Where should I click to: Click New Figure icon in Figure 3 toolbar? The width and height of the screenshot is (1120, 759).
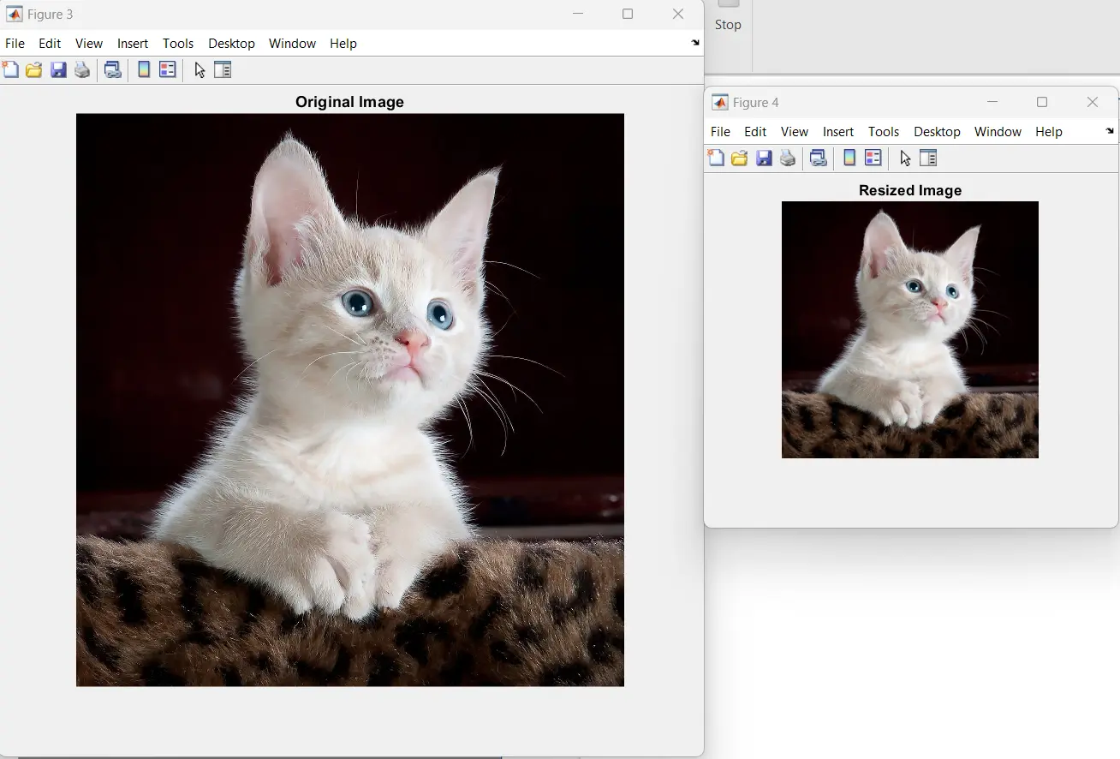coord(10,70)
